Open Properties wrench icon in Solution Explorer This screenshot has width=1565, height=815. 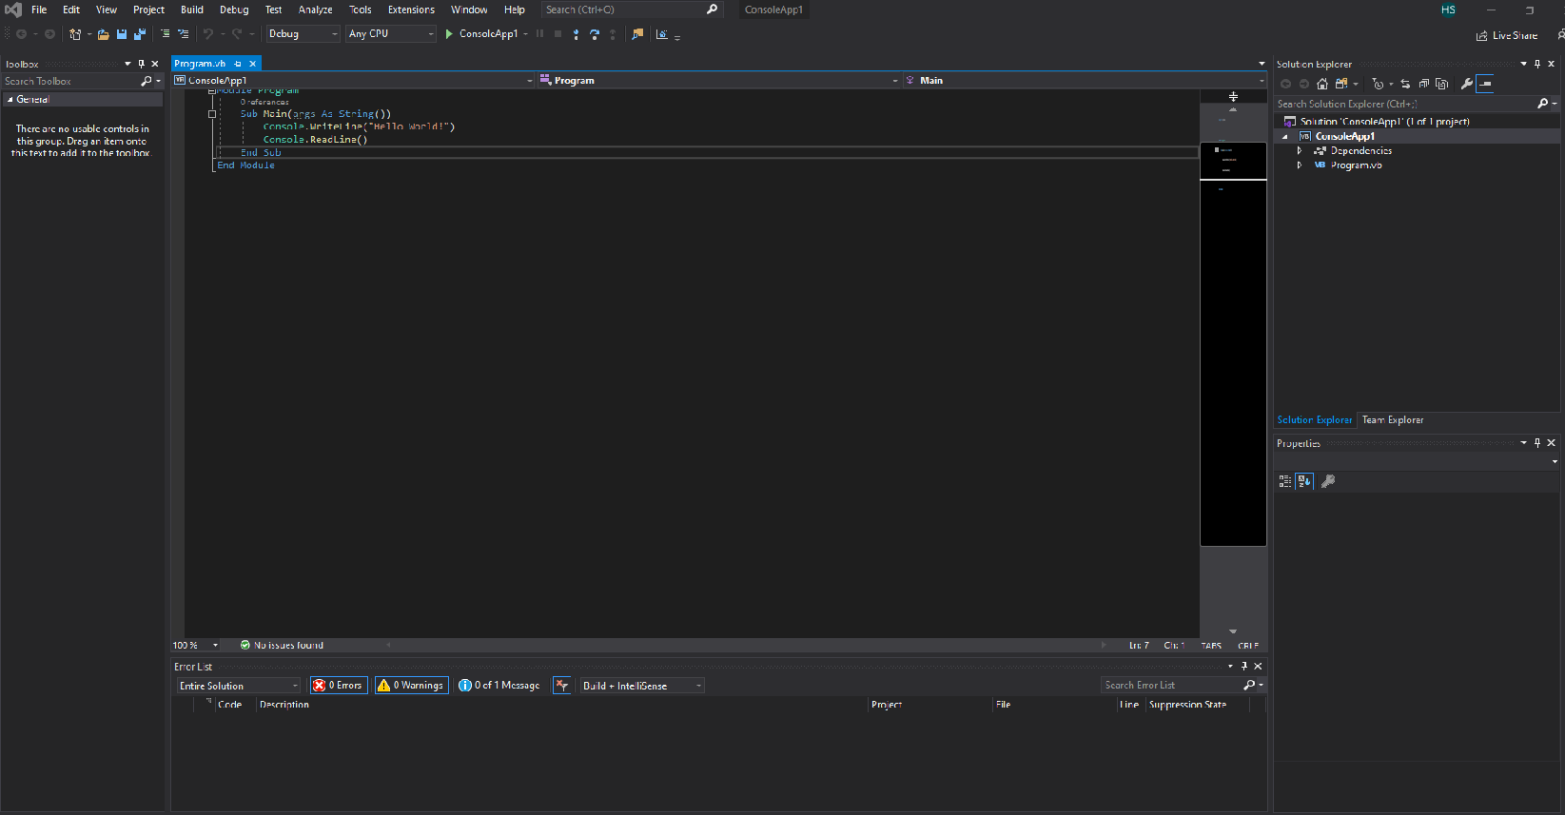1466,84
